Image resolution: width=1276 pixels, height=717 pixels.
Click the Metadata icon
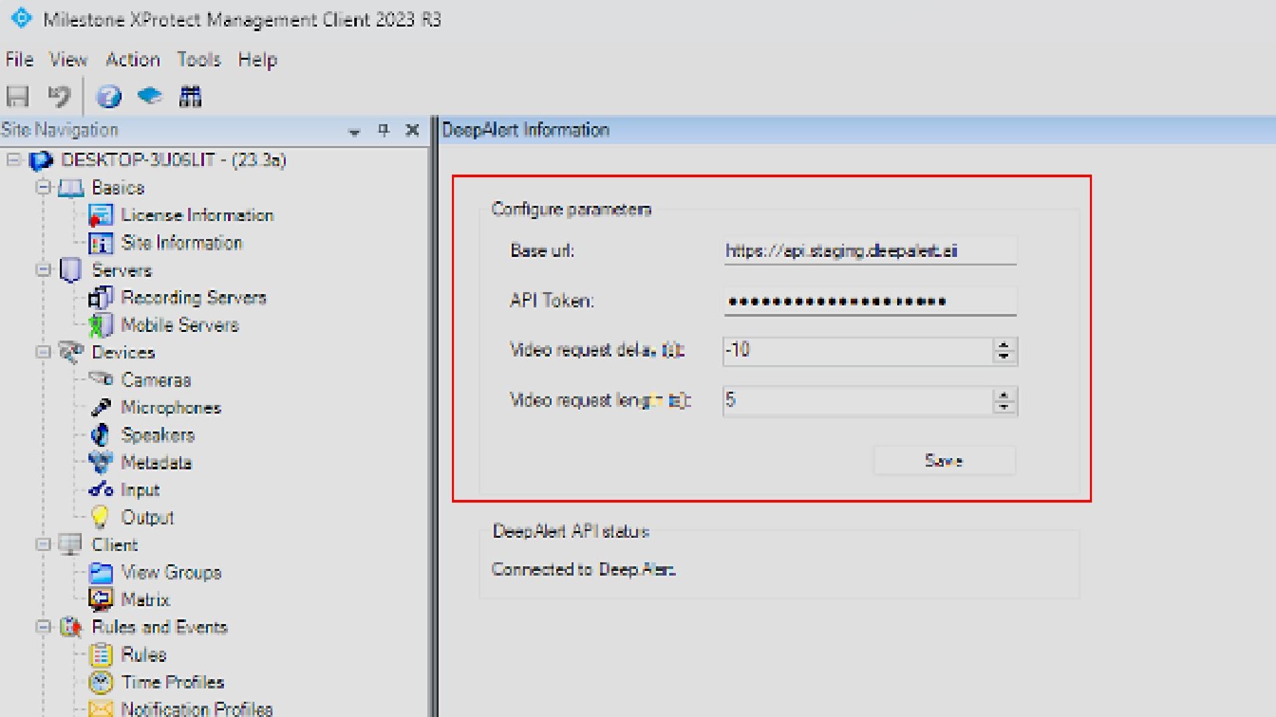pos(101,463)
